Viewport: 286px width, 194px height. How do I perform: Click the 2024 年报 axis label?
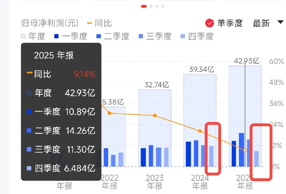coord(200,182)
